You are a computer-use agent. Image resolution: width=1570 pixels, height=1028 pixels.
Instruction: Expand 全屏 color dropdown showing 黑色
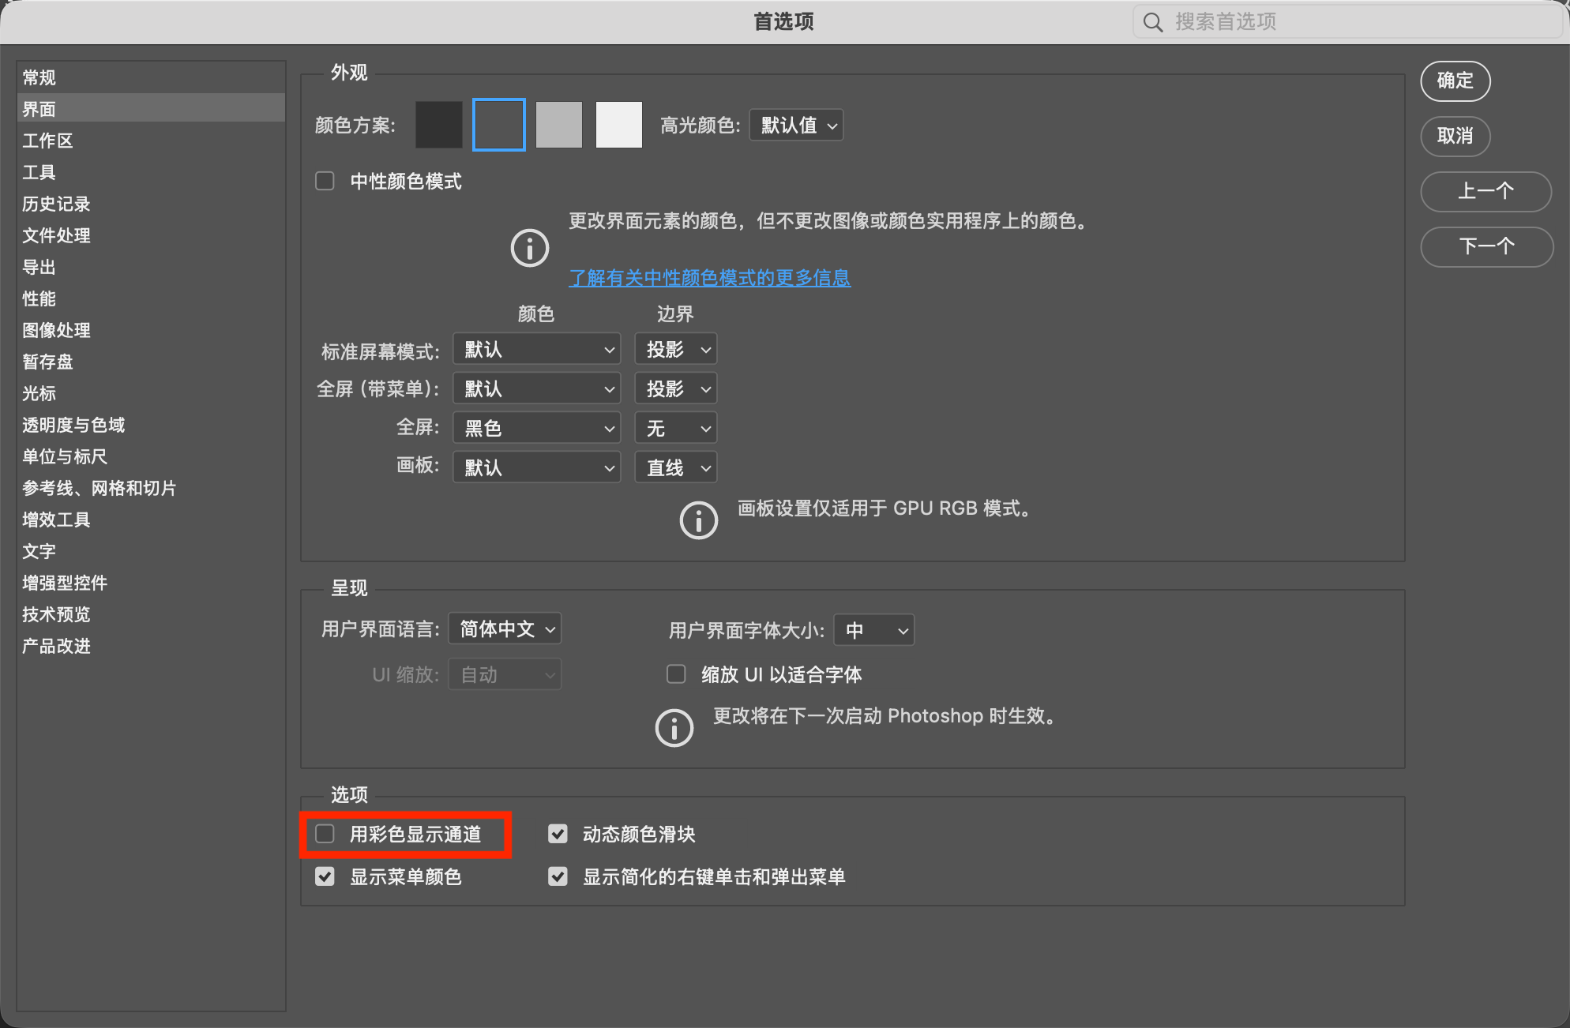pos(537,428)
